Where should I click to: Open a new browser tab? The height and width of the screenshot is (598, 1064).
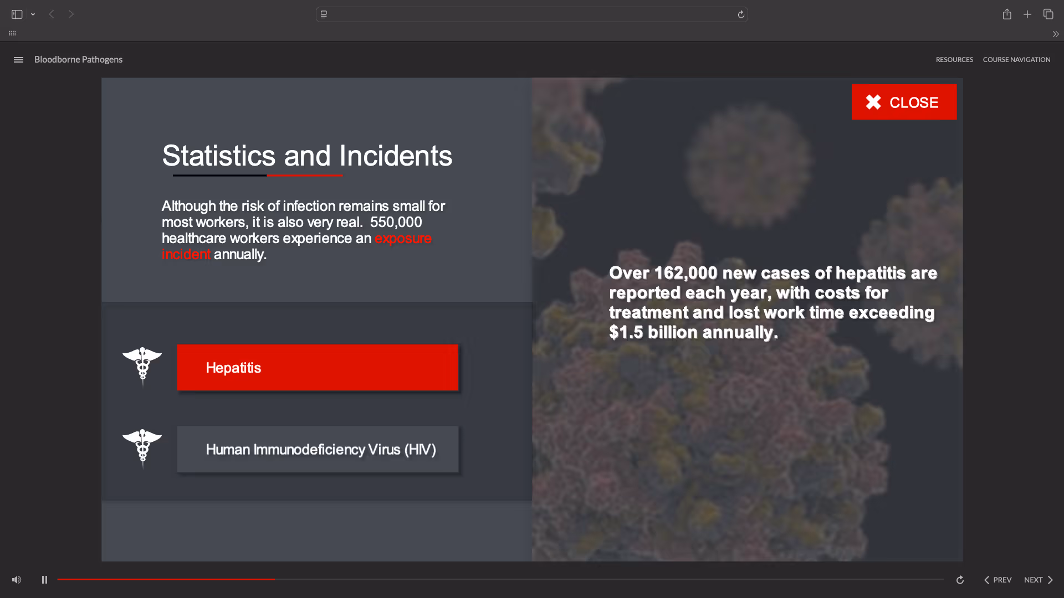coord(1027,14)
